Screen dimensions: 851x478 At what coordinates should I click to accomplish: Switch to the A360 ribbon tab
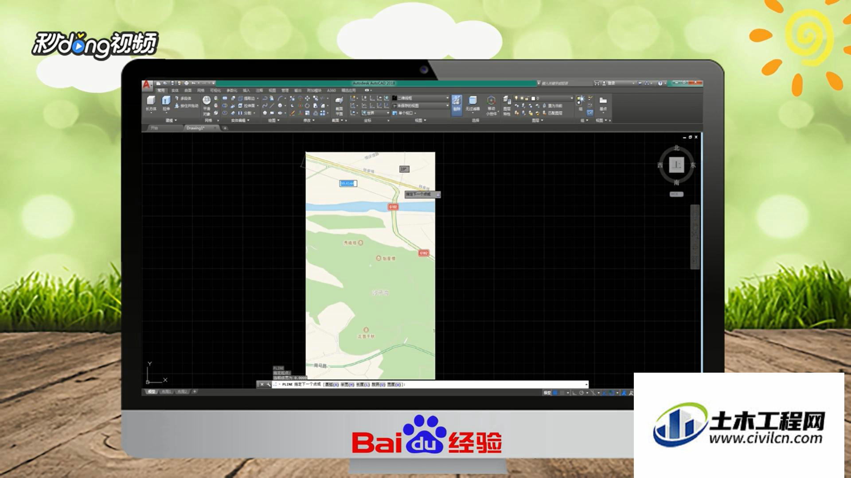coord(332,90)
